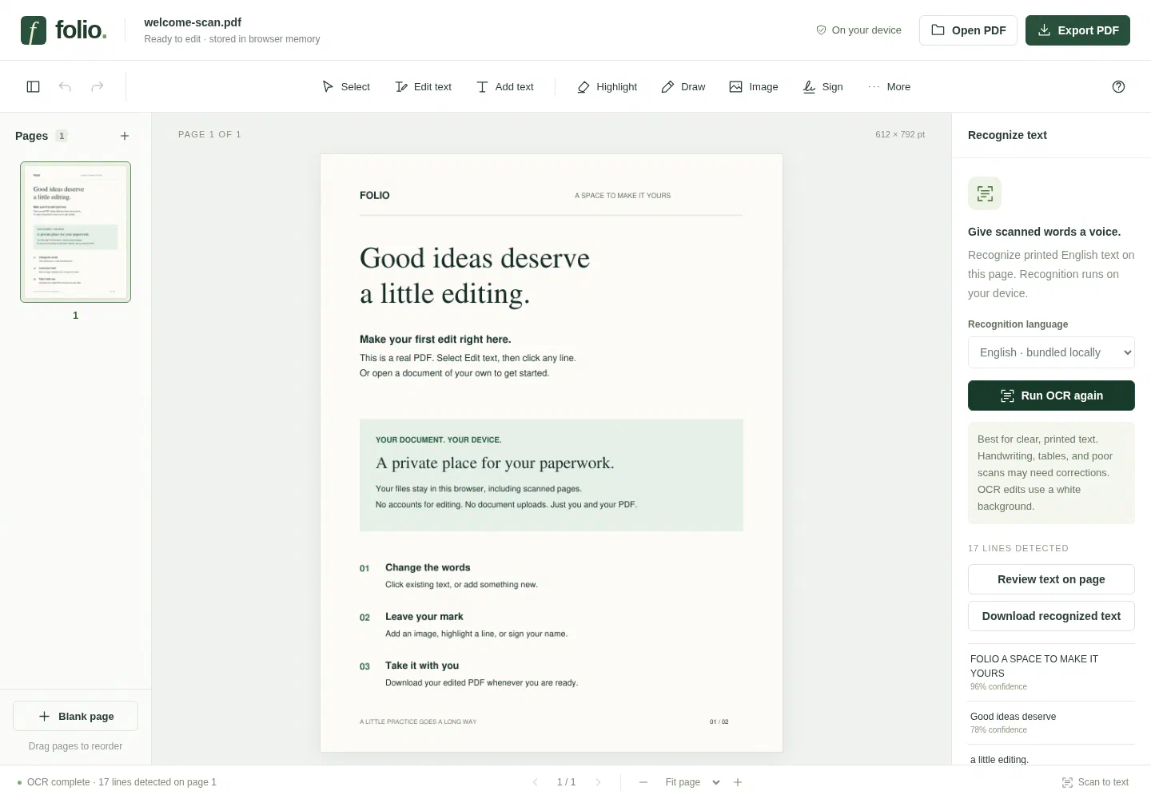Click the welcome-scan.pdf file name
The height and width of the screenshot is (799, 1151).
193,22
